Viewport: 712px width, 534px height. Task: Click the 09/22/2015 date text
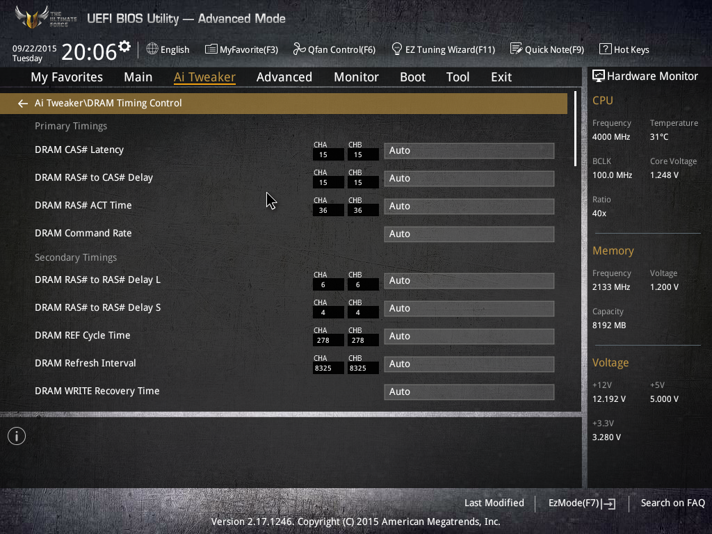click(35, 48)
